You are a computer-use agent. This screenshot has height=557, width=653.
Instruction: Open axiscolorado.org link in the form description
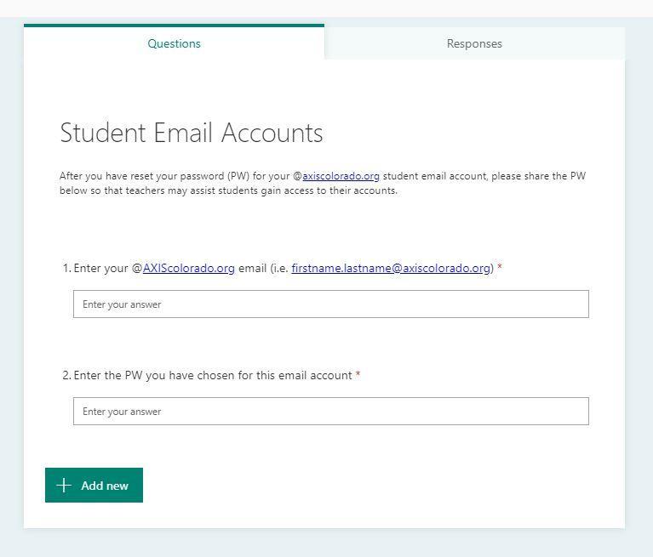coord(341,176)
